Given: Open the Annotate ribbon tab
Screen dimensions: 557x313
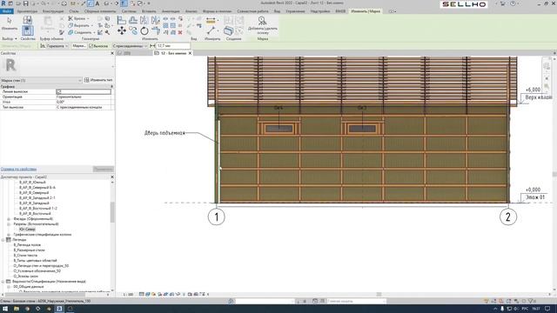Looking at the screenshot, I should [171, 11].
